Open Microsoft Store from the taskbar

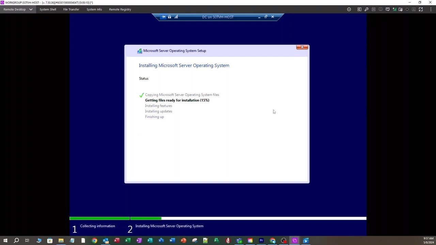click(50, 241)
